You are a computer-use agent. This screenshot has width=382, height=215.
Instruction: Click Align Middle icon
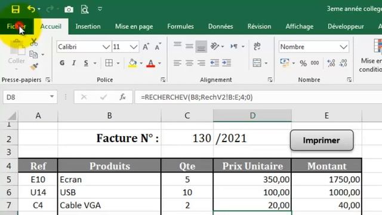(x=189, y=46)
